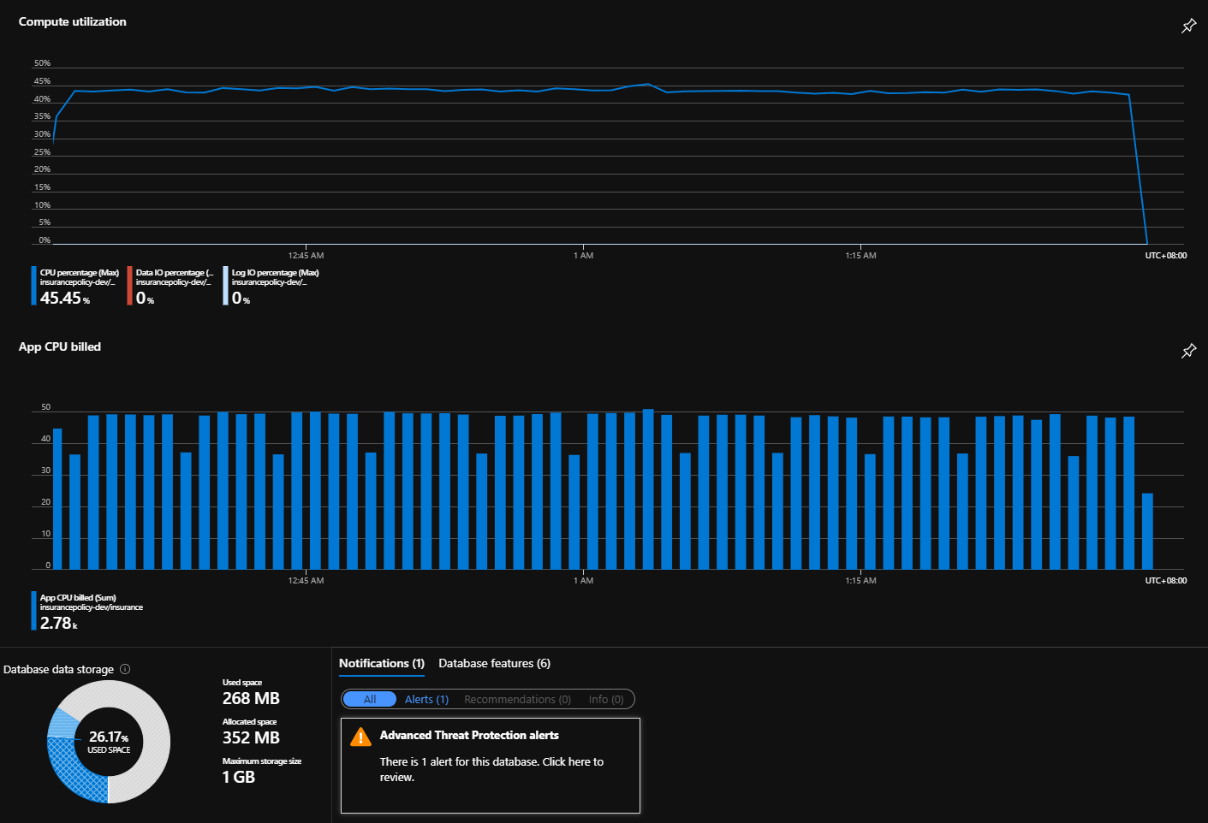The image size is (1208, 823).
Task: Click the 352 MB allocated space value
Action: coord(251,737)
